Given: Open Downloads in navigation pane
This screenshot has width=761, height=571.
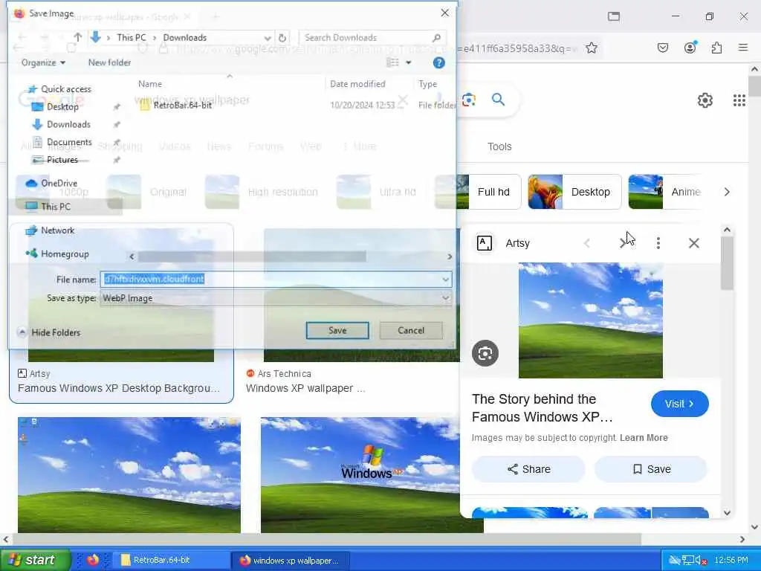Looking at the screenshot, I should (x=68, y=124).
